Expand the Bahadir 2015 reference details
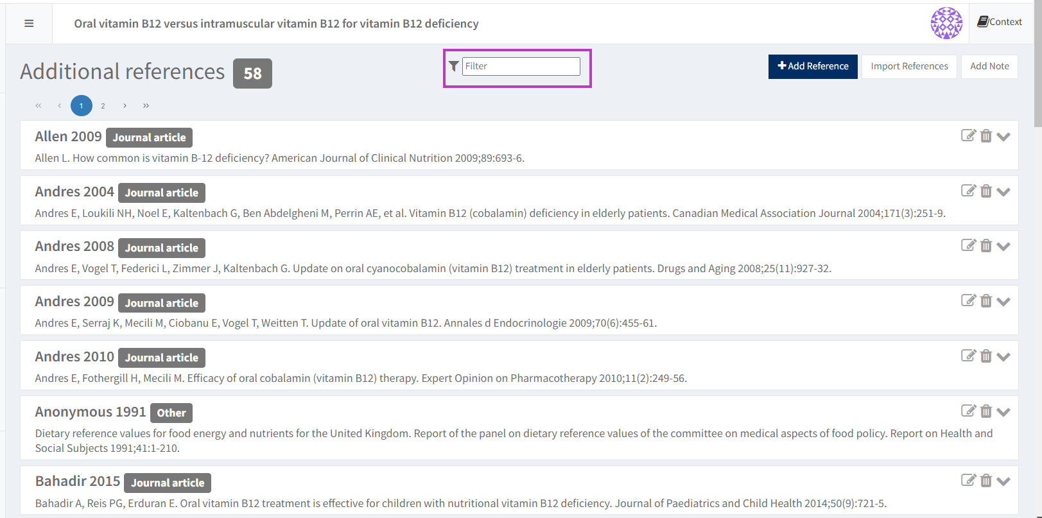1042x518 pixels. click(1003, 481)
